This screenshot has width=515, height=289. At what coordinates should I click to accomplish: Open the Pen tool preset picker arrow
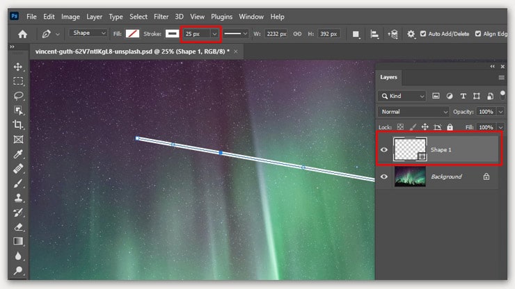tap(58, 34)
